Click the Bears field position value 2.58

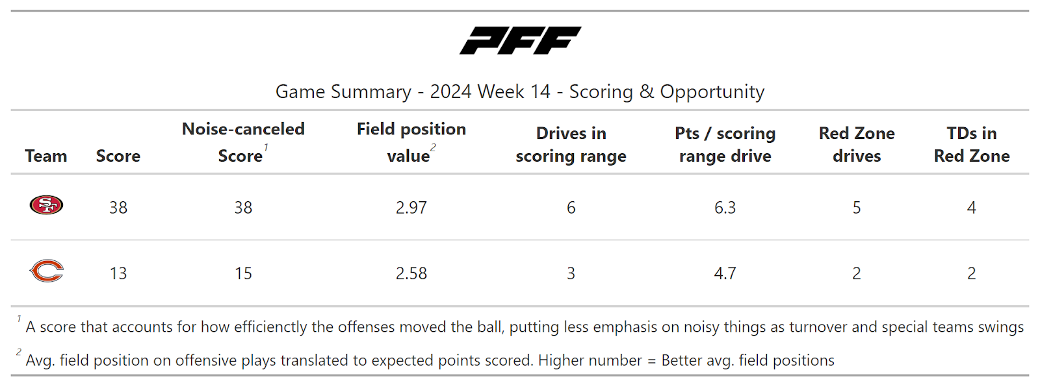pyautogui.click(x=411, y=273)
